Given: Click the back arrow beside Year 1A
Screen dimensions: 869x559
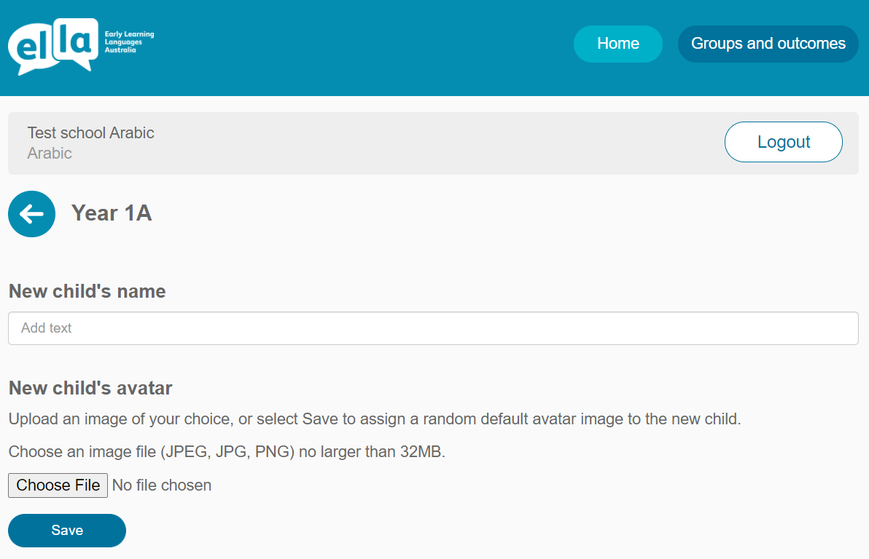Looking at the screenshot, I should coord(31,214).
